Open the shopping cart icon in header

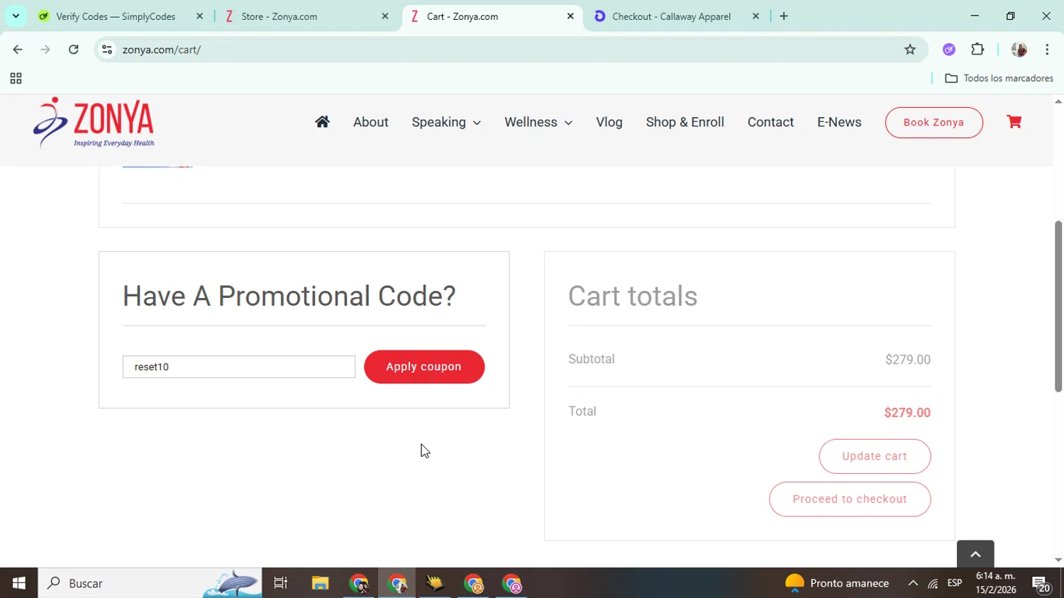(x=1014, y=122)
